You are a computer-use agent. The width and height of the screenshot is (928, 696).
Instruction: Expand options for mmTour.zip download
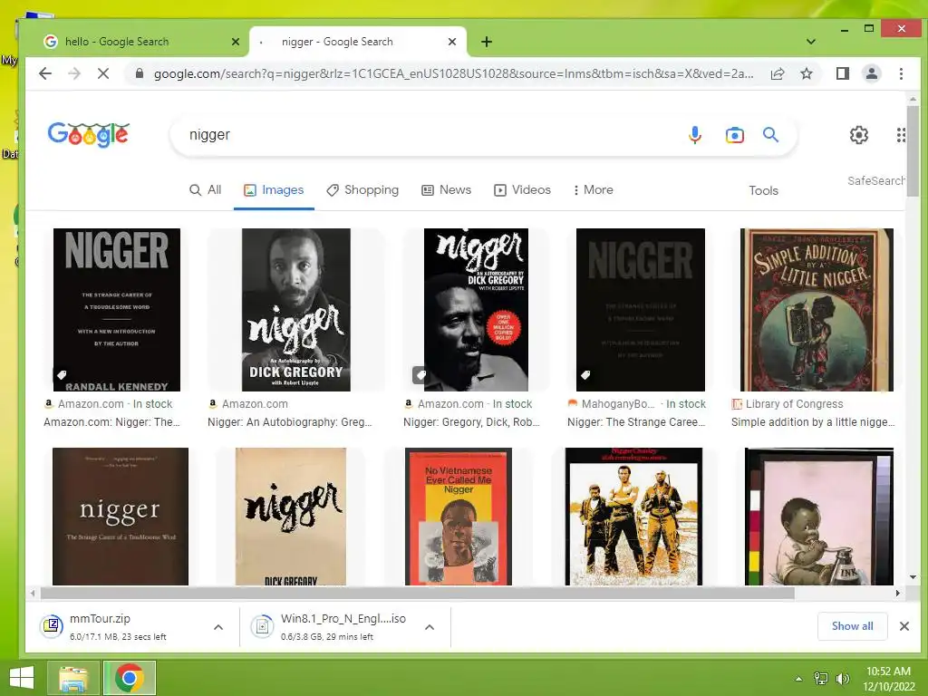coord(218,627)
